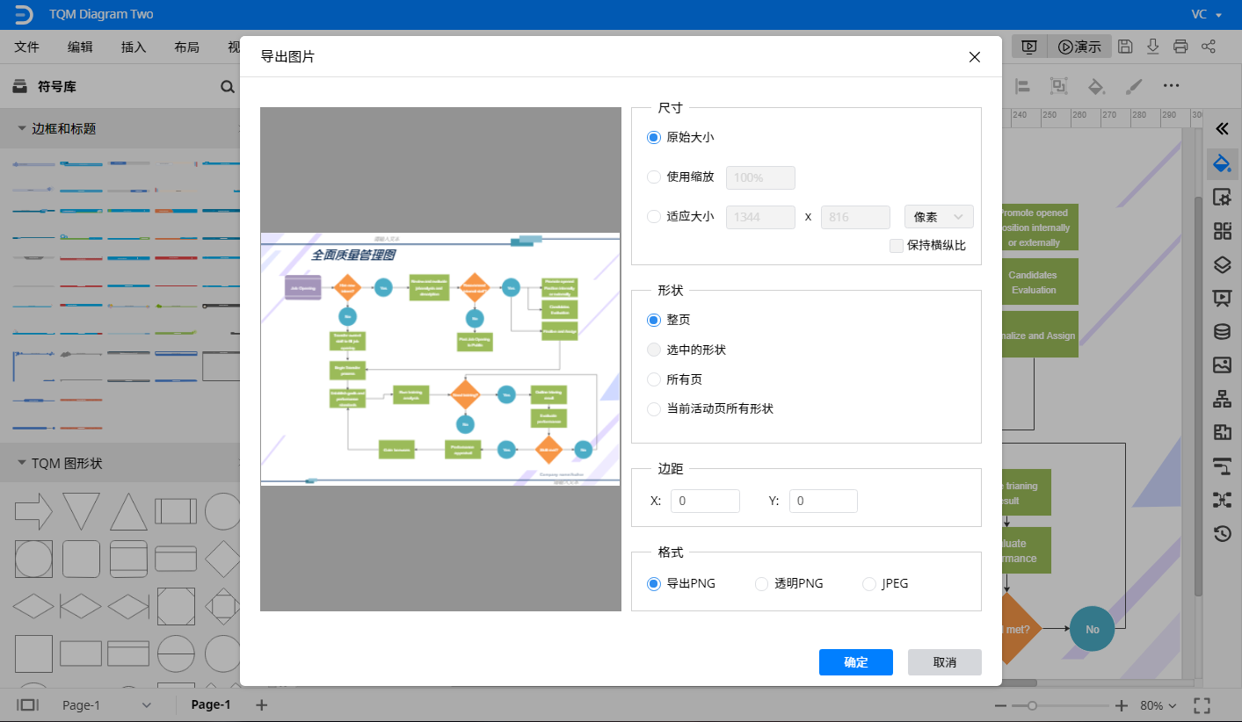Open the 像素 unit dropdown
Screen dimensions: 1242x722
tap(939, 216)
